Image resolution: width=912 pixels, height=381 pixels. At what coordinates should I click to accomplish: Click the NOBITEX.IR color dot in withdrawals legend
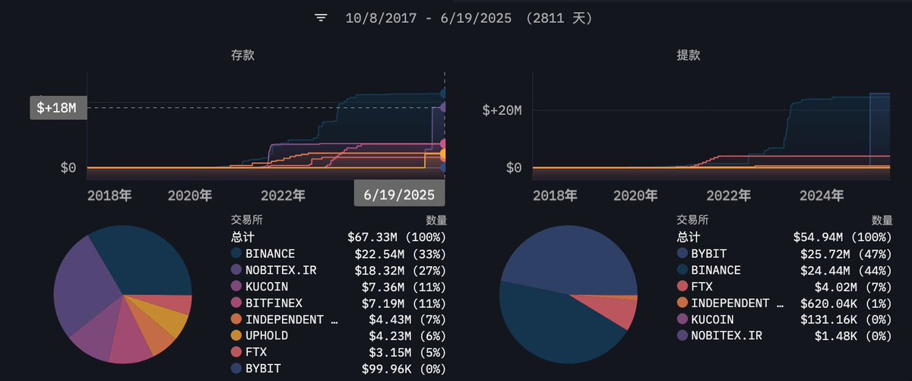[682, 335]
